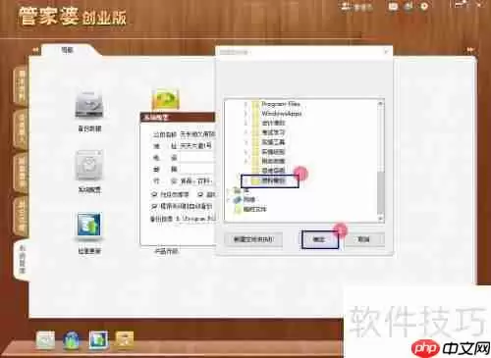Click the folder tree vertical scrollbar thumb
This screenshot has width=491, height=358.
380,192
